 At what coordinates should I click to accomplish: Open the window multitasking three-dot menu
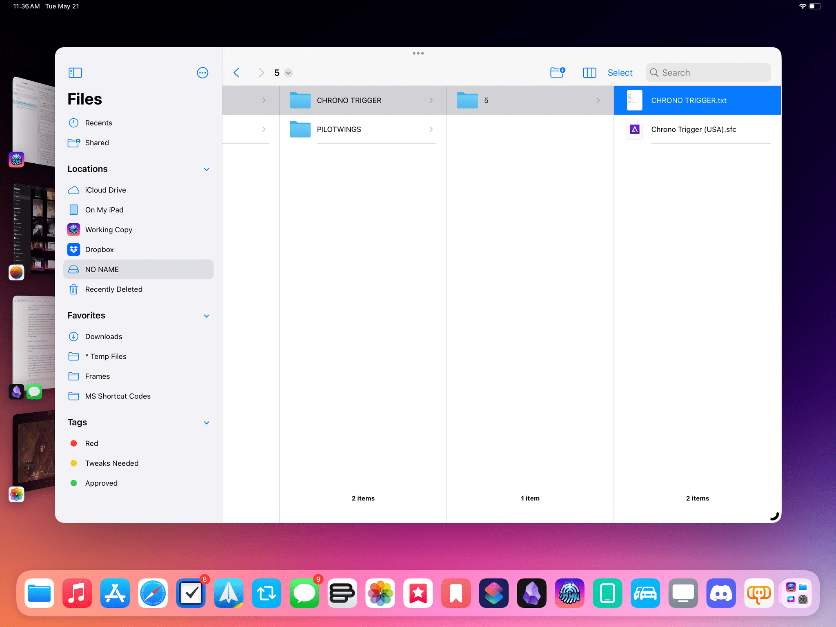tap(418, 53)
